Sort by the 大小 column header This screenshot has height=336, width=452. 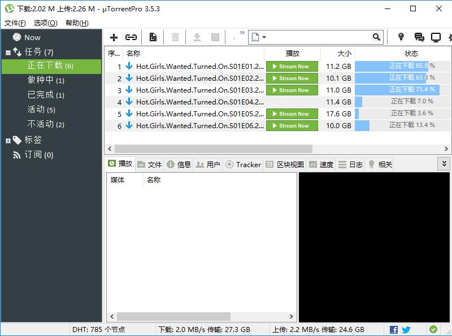pyautogui.click(x=337, y=53)
